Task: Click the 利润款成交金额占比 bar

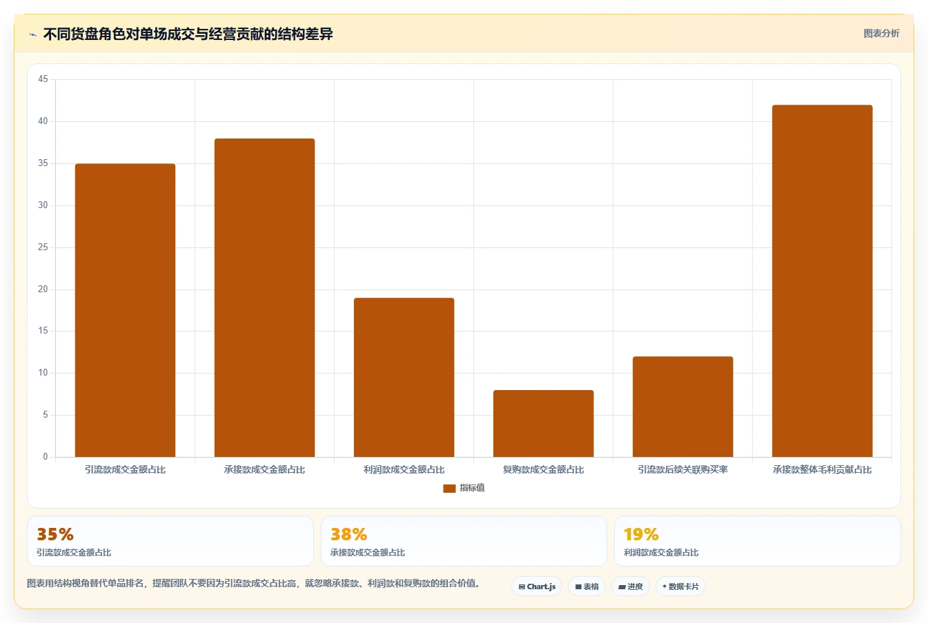Action: (x=404, y=377)
